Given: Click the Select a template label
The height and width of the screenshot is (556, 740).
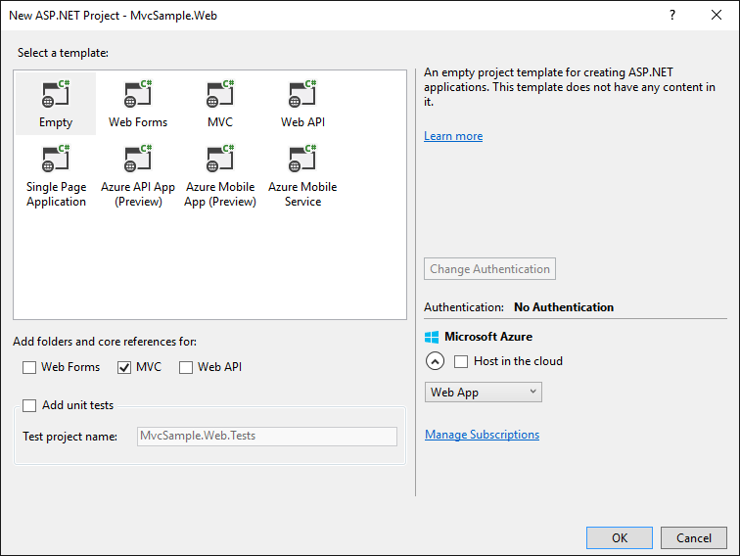Looking at the screenshot, I should coord(63,53).
